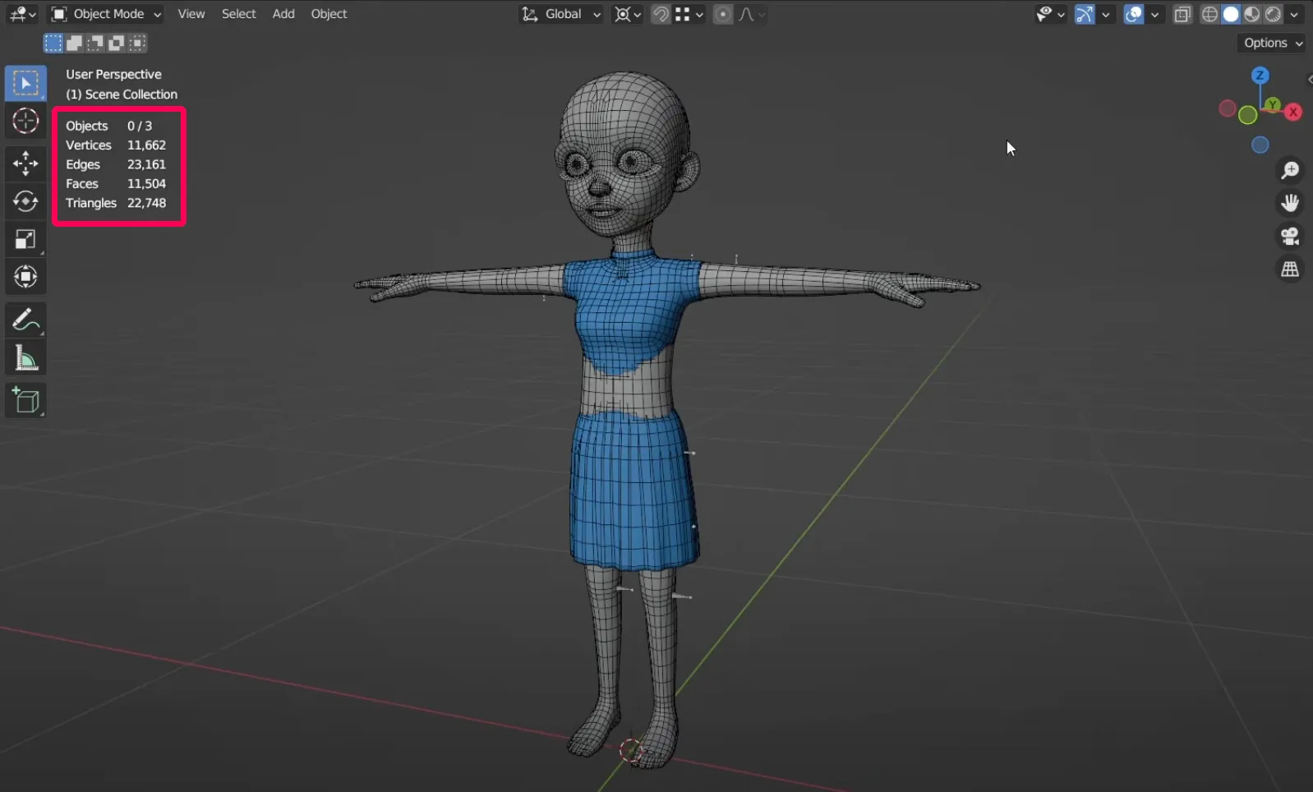1313x792 pixels.
Task: Click the red X axis gizmo ball
Action: (1293, 112)
